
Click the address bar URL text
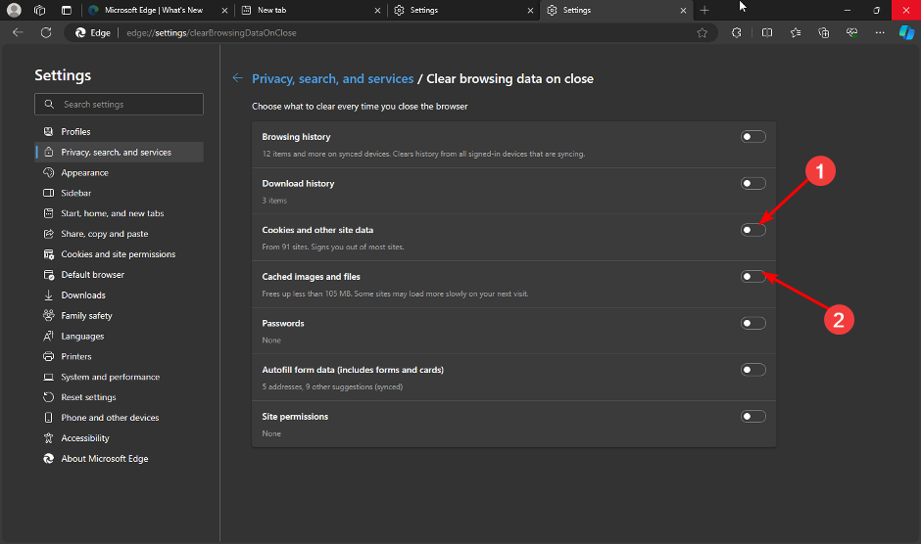click(x=212, y=33)
